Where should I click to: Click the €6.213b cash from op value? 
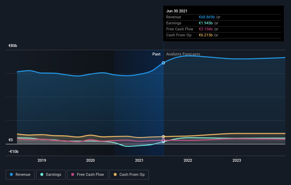pos(206,35)
